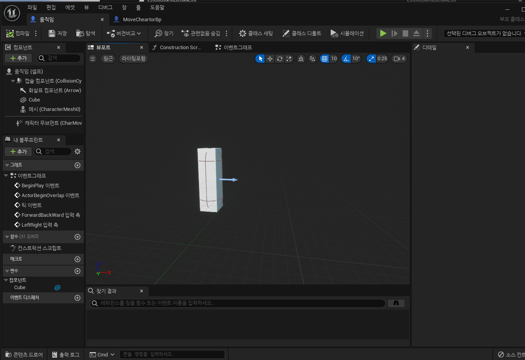The height and width of the screenshot is (360, 525).
Task: Click the 찾기 find button
Action: click(164, 33)
